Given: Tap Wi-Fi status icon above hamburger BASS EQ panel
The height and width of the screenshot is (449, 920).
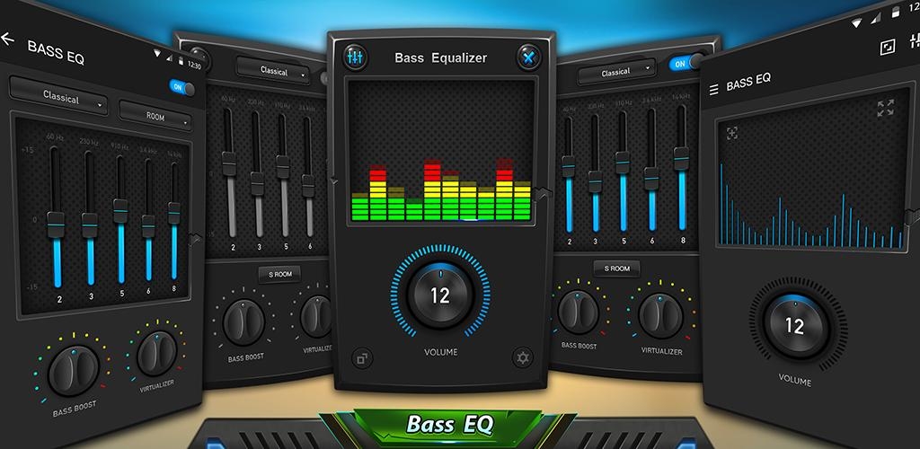Looking at the screenshot, I should tap(855, 23).
